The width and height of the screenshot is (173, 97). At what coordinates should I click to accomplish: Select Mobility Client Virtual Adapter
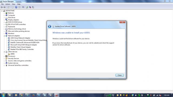coord(21,47)
